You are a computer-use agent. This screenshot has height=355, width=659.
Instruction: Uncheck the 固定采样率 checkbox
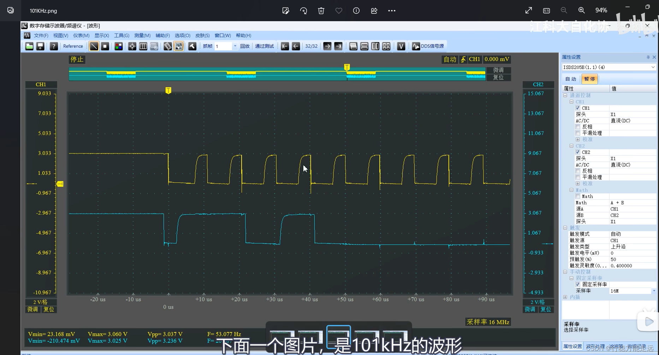click(578, 284)
